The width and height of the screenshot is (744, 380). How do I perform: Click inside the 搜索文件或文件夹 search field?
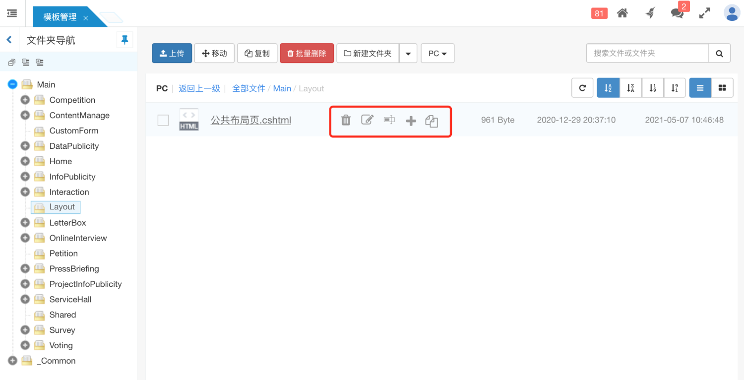click(645, 53)
